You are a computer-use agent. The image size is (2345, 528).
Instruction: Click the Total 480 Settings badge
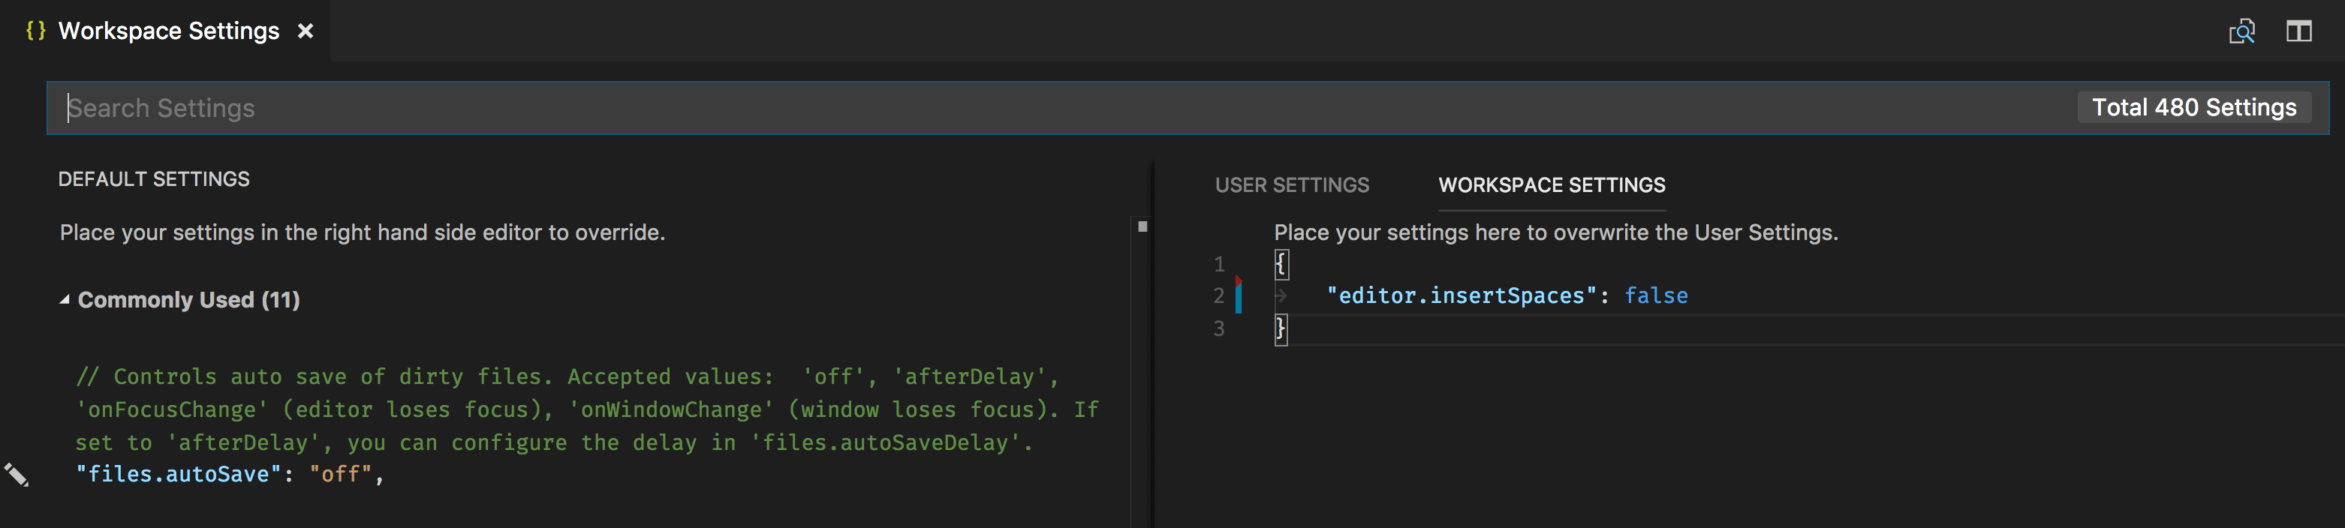[x=2194, y=107]
